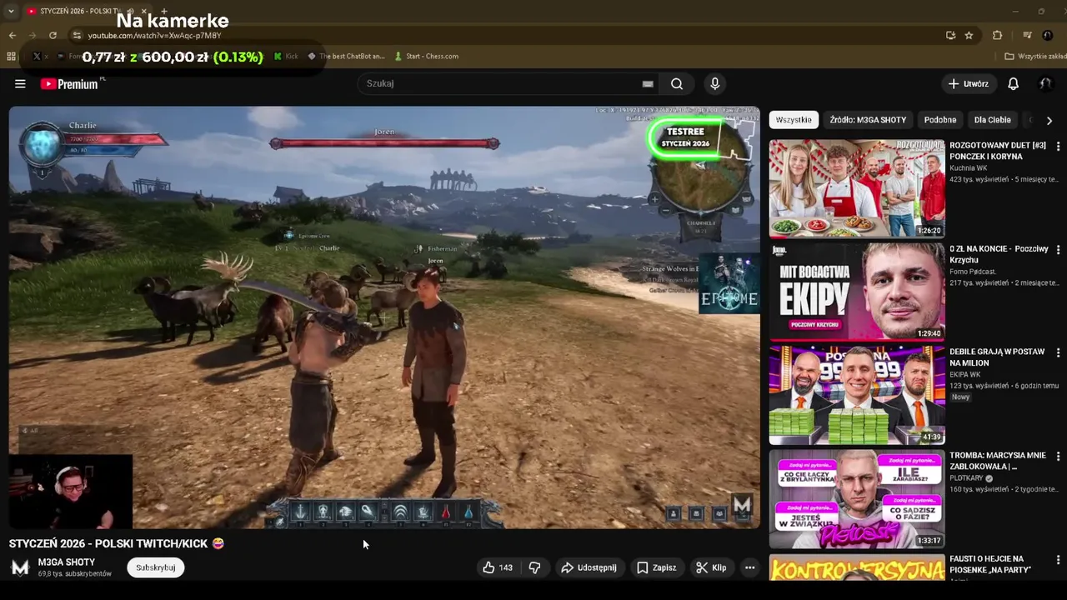This screenshot has height=600, width=1067.
Task: Open options for Debile grają video
Action: [x=1058, y=353]
